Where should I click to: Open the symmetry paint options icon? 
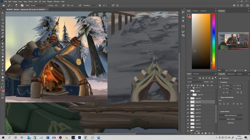(117, 5)
